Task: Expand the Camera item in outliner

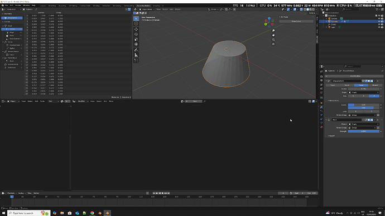Action: (326, 18)
